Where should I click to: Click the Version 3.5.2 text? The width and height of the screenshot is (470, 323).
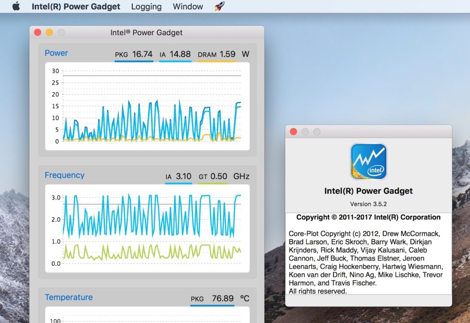coord(369,204)
